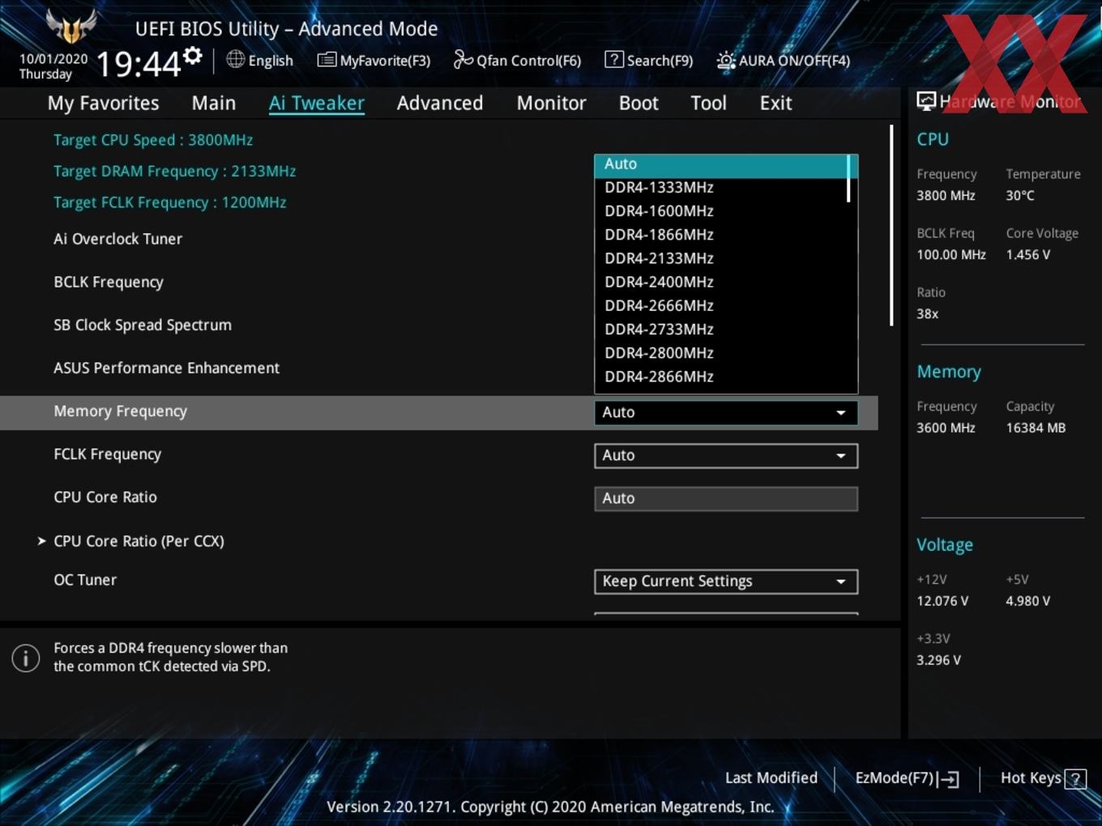The image size is (1102, 826).
Task: Choose DDR4-1866MHz option
Action: tap(721, 235)
